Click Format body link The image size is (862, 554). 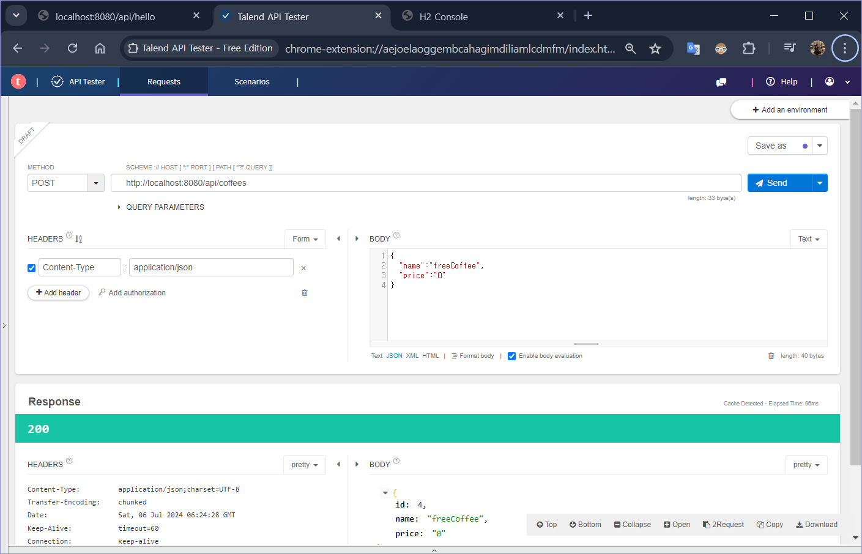tap(473, 356)
